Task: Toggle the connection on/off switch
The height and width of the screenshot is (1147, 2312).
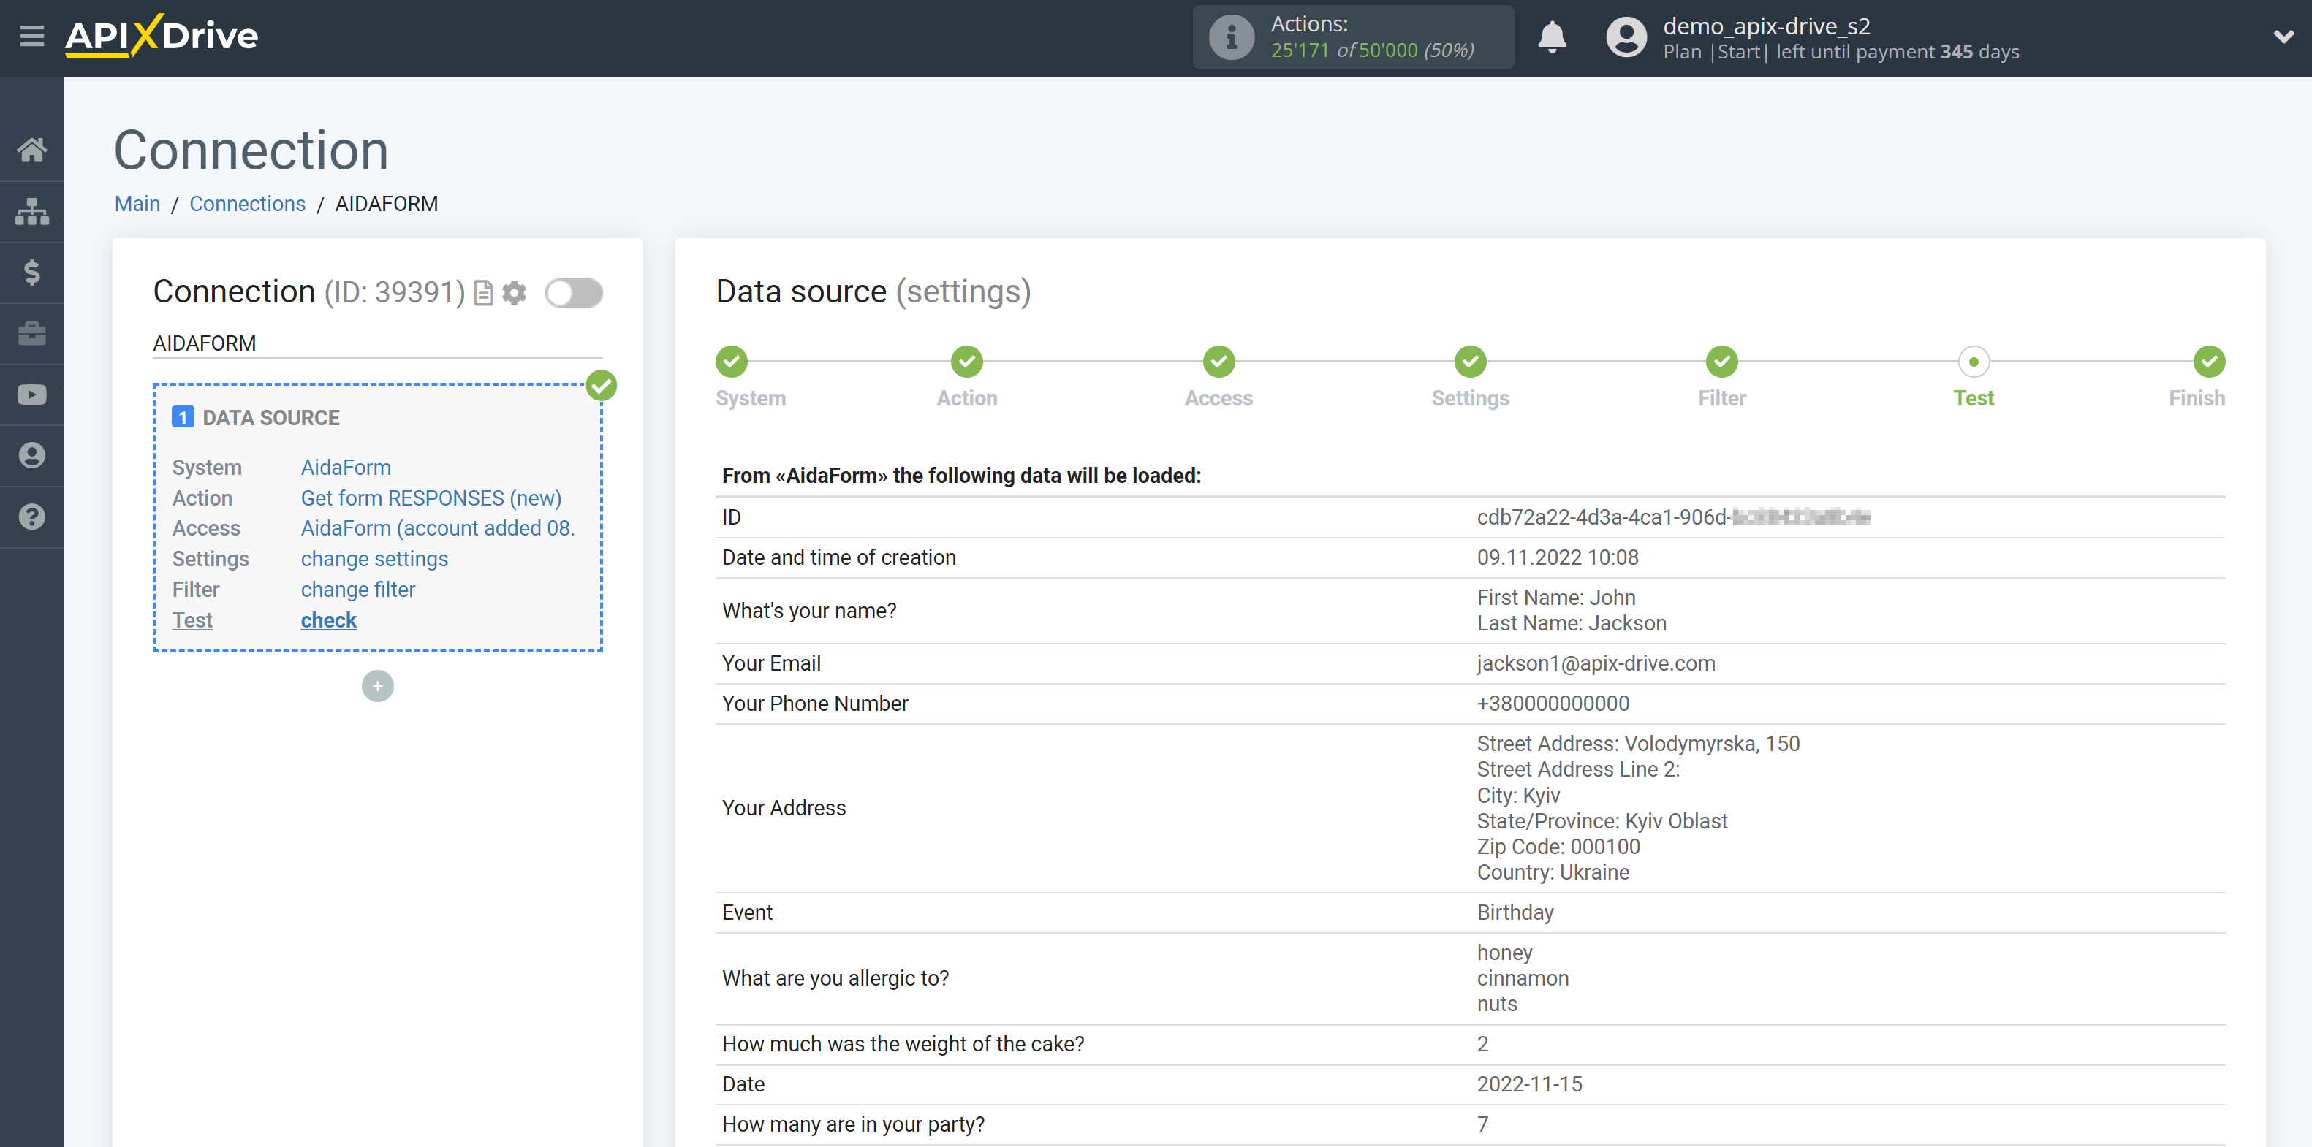Action: (575, 293)
